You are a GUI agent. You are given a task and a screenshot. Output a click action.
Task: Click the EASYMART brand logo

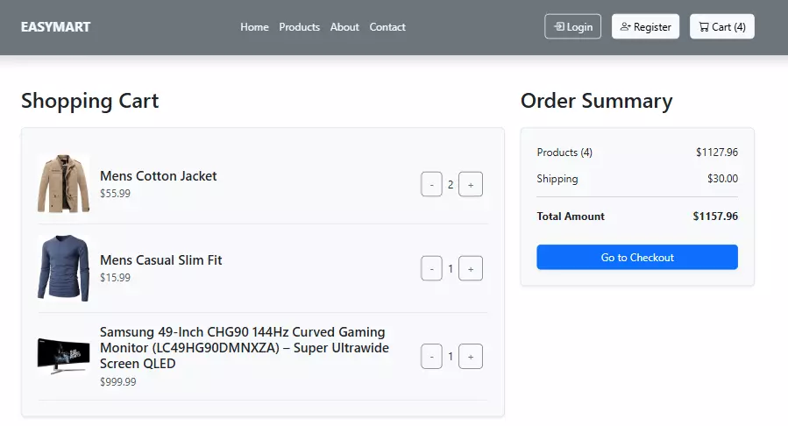pos(55,26)
